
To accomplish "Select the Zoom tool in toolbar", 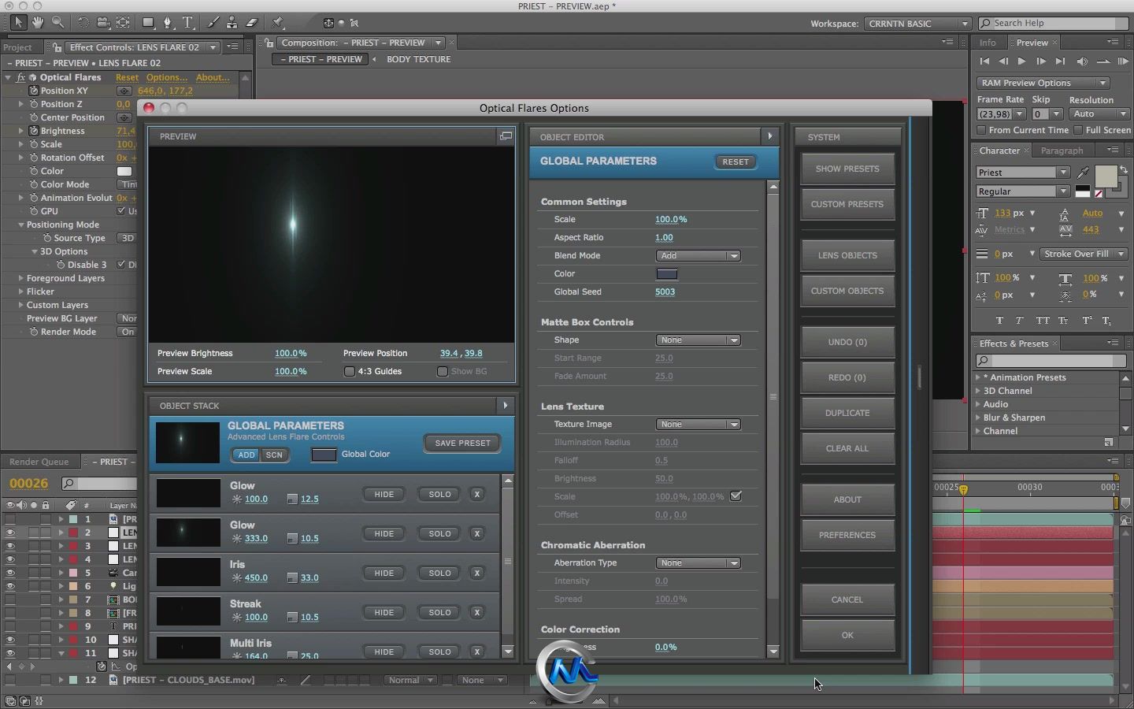I will pos(57,22).
